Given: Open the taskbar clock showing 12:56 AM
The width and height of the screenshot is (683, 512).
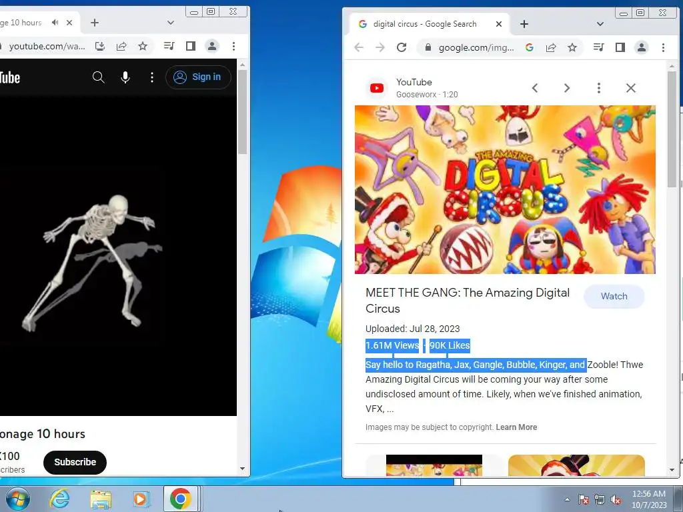Looking at the screenshot, I should (649, 499).
